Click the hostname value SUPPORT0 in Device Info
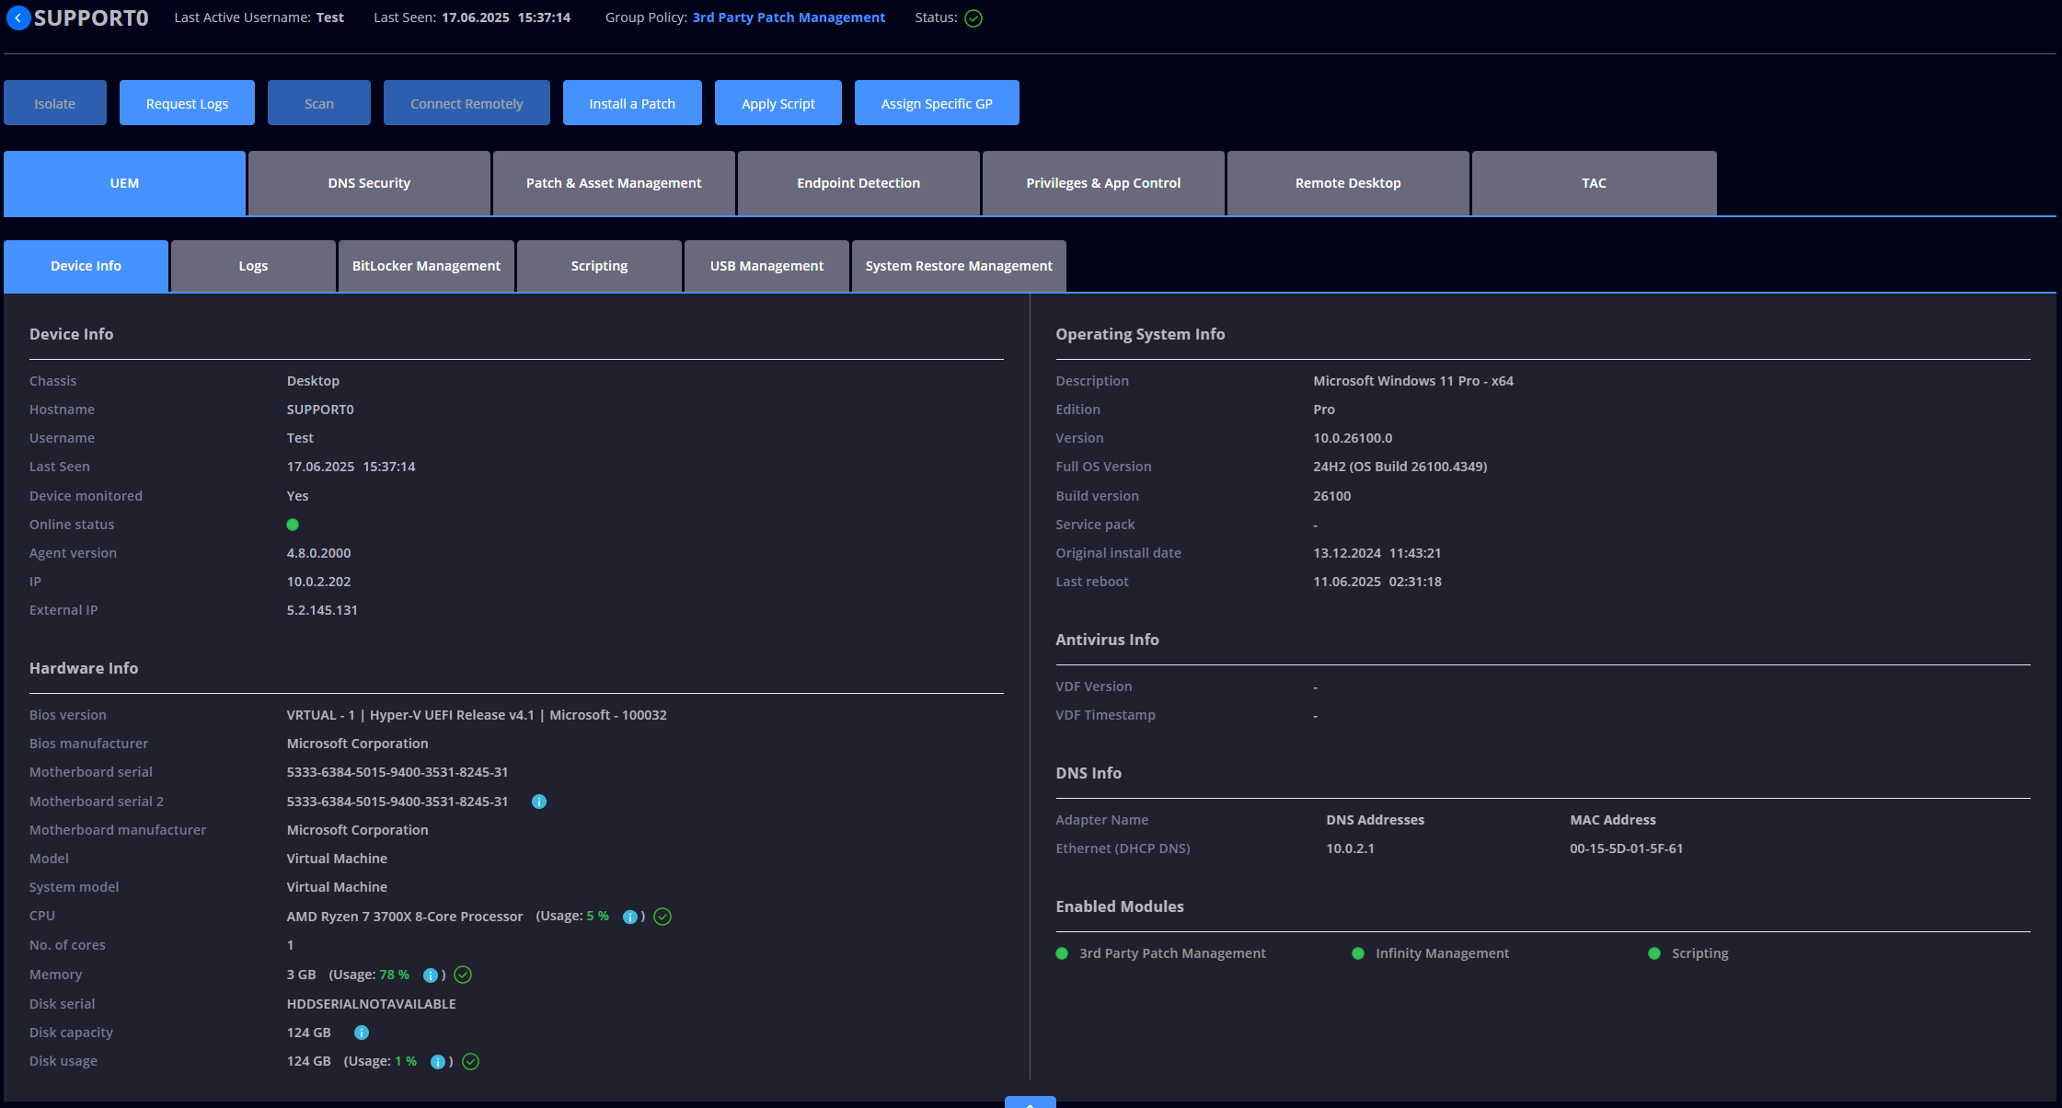The image size is (2062, 1108). pyautogui.click(x=320, y=410)
